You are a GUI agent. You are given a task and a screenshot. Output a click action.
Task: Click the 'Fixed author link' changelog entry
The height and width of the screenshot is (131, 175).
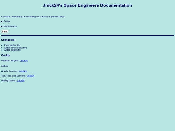pyautogui.click(x=12, y=45)
